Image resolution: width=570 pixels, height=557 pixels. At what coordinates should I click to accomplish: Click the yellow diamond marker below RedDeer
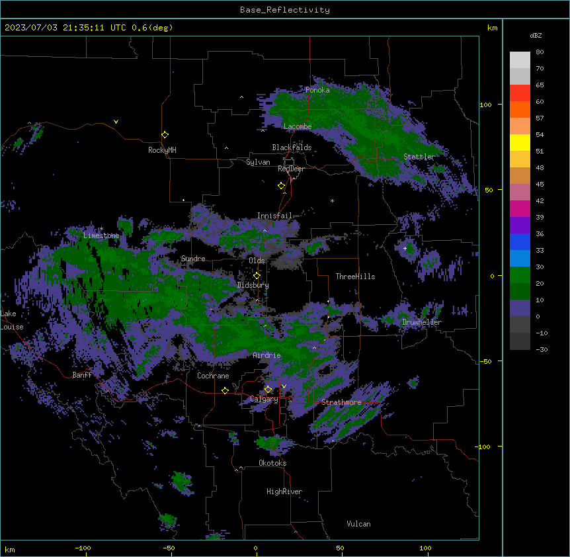(x=282, y=186)
